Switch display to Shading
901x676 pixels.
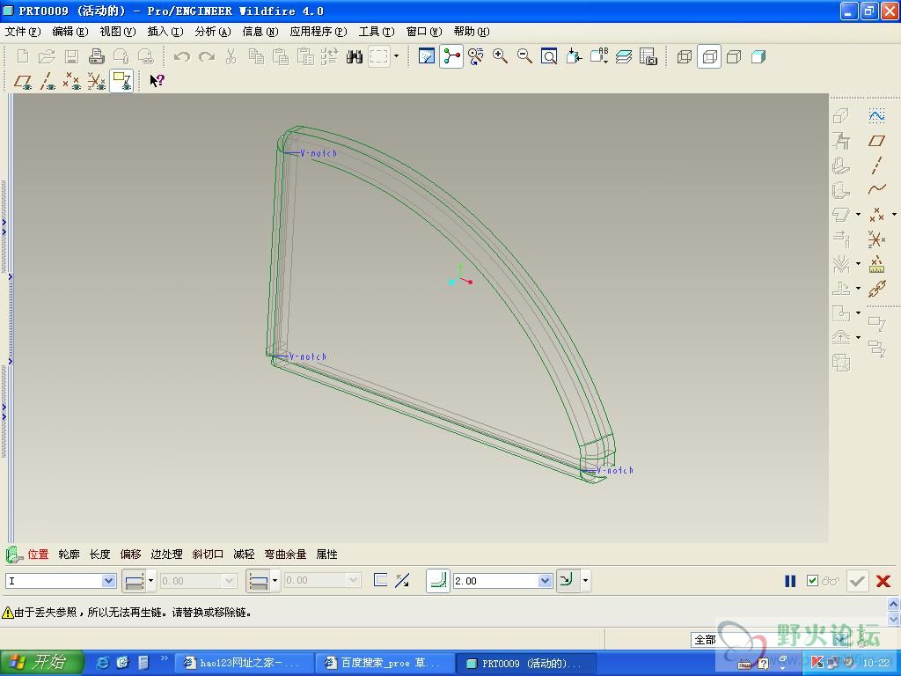(758, 56)
